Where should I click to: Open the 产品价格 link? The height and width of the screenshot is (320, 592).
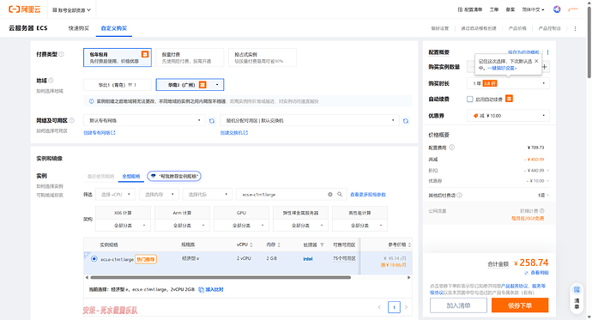click(517, 28)
